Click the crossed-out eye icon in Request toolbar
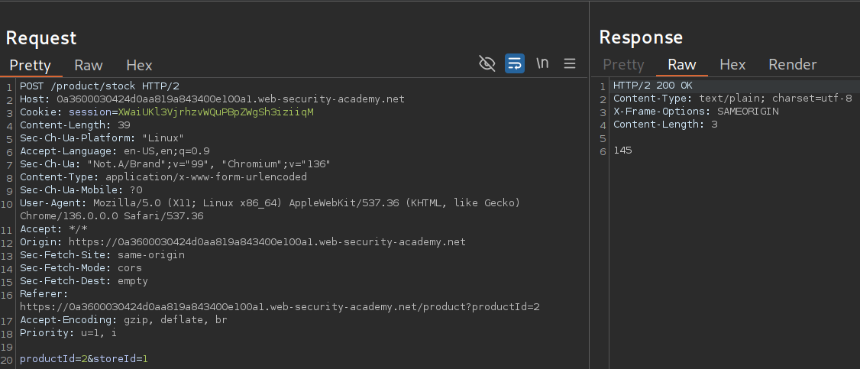Image resolution: width=860 pixels, height=369 pixels. coord(487,63)
